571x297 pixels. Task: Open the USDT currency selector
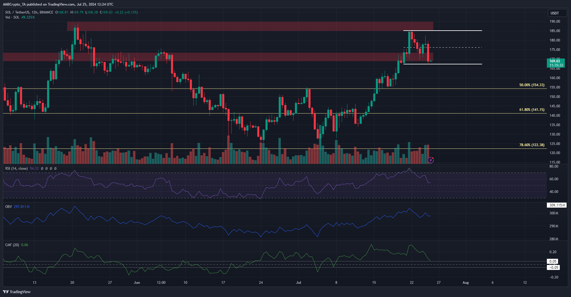(x=557, y=13)
